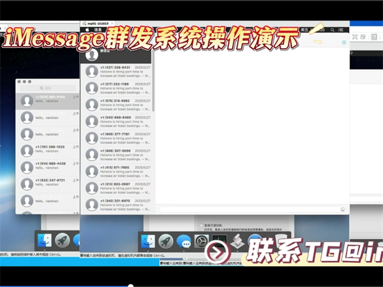Select the +1 (909) 377-7781 message thread

click(118, 137)
